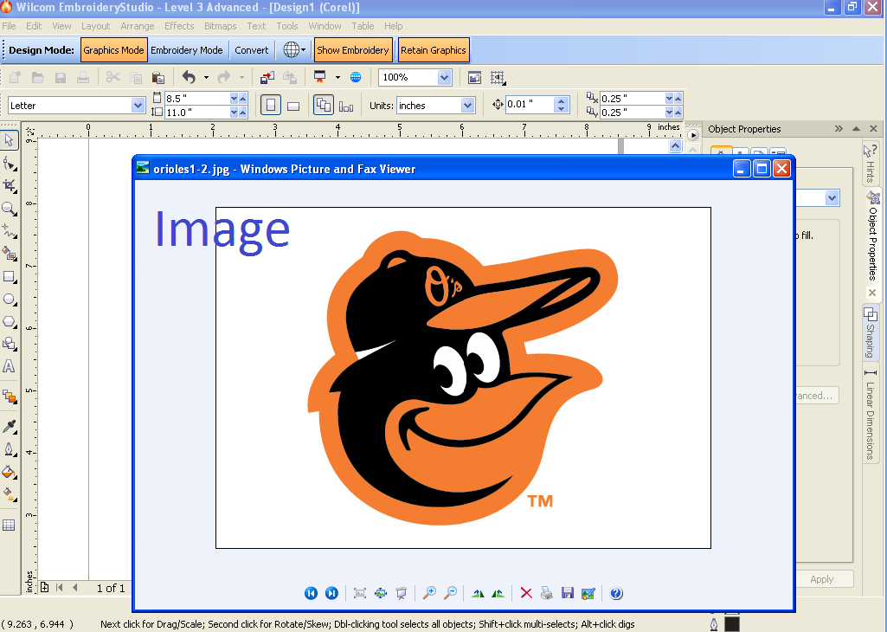
Task: Select the Table tool in toolbox
Action: [x=9, y=525]
